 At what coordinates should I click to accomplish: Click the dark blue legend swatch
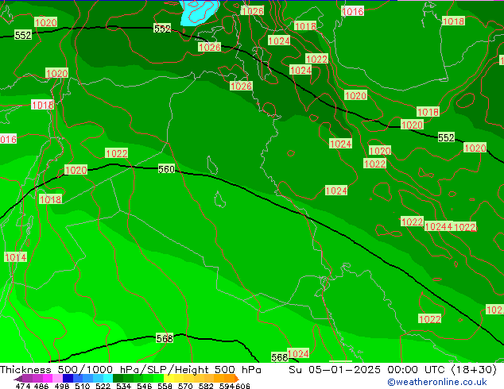[x=68, y=379]
